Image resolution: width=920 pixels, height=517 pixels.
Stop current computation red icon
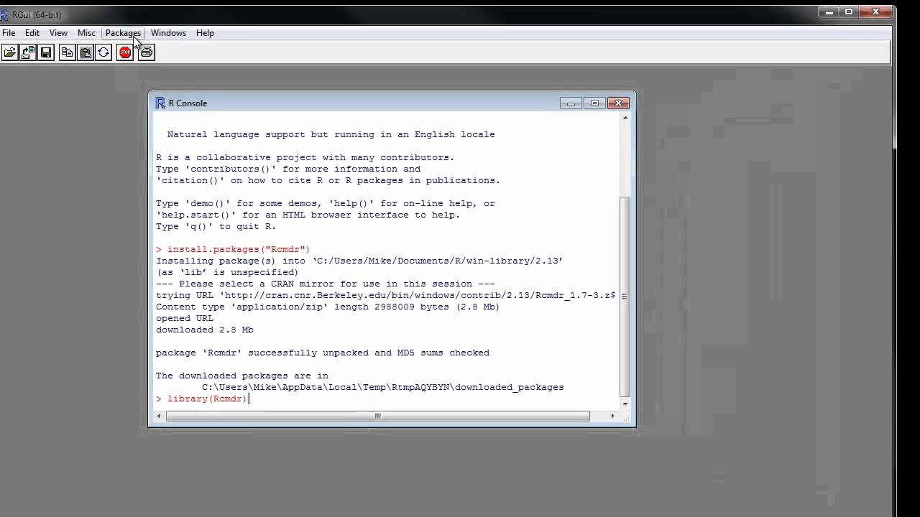tap(125, 52)
